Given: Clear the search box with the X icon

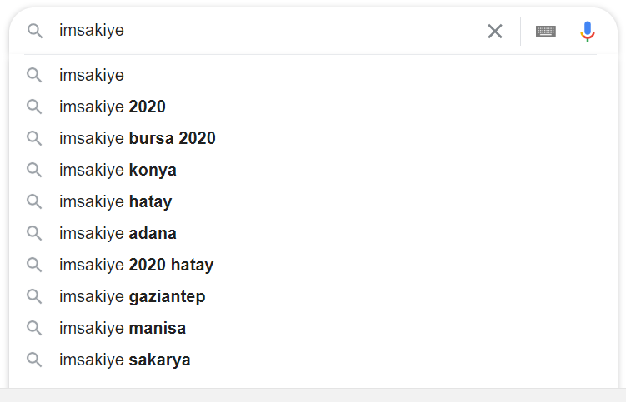Looking at the screenshot, I should 494,31.
